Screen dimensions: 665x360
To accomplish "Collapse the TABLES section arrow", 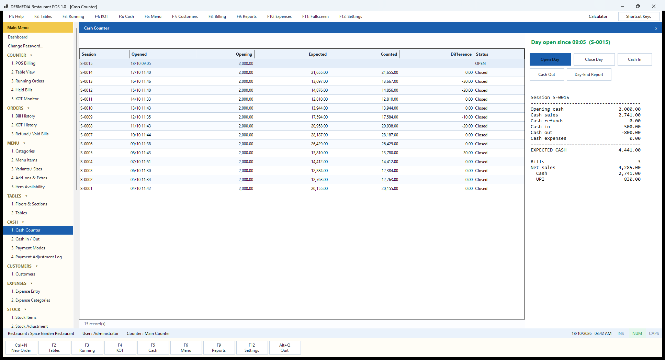I will [x=26, y=196].
